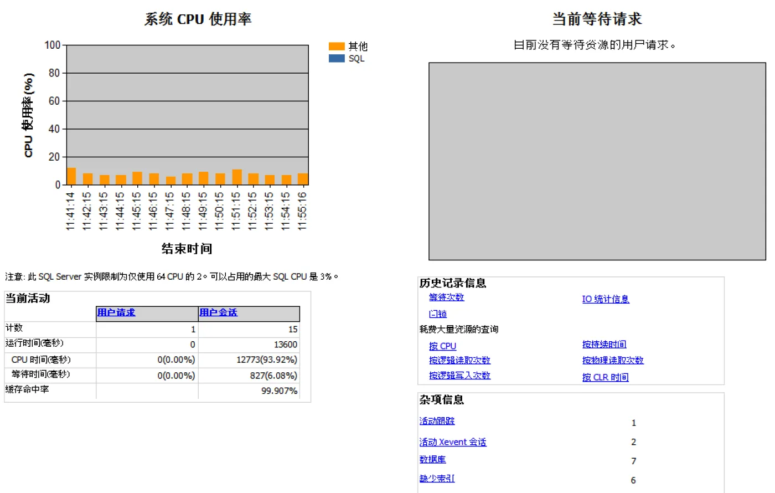Click the 当前等待请求 title
This screenshot has width=775, height=493.
click(x=597, y=19)
